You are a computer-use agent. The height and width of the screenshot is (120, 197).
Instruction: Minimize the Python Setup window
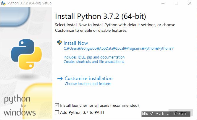163,3
